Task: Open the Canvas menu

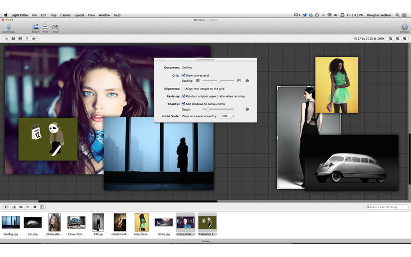Action: click(65, 15)
